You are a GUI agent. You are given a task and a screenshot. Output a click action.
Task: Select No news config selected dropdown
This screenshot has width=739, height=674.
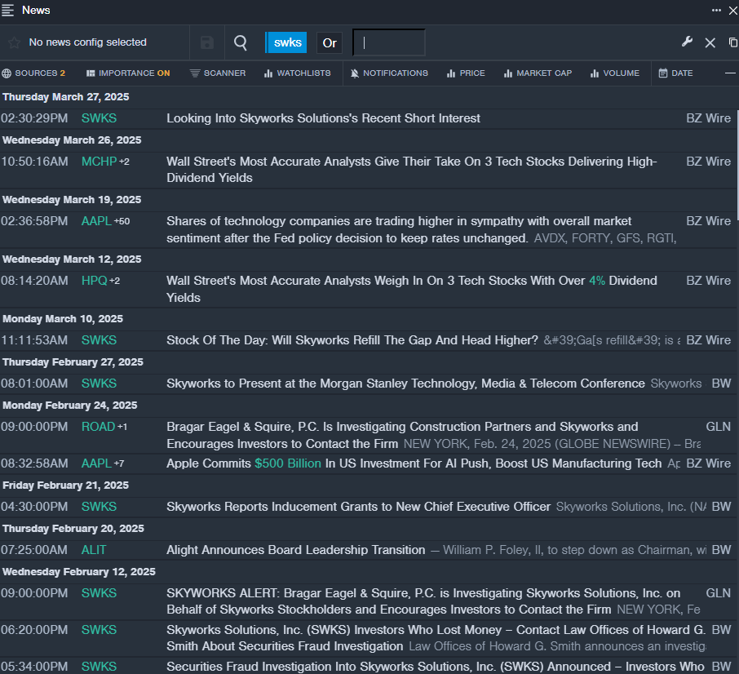tap(87, 42)
